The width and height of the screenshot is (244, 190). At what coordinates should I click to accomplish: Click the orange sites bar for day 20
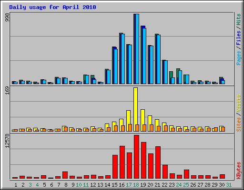[x=152, y=128]
